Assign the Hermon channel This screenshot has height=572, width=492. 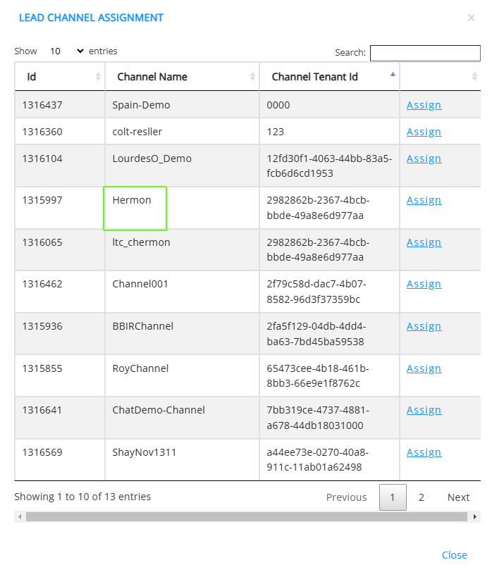[424, 200]
